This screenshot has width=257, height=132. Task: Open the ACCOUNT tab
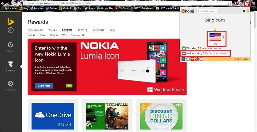[98, 30]
